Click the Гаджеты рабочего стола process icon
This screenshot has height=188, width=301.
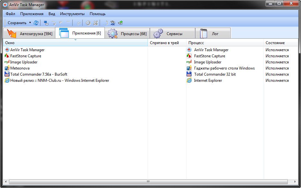click(x=189, y=68)
